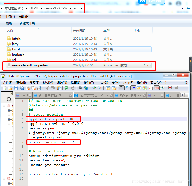Expand the breadcrumb arrow after NEXU
This screenshot has height=186, width=192.
click(x=41, y=8)
